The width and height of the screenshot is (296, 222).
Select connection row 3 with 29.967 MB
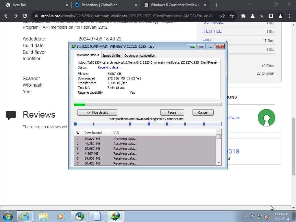[145, 149]
